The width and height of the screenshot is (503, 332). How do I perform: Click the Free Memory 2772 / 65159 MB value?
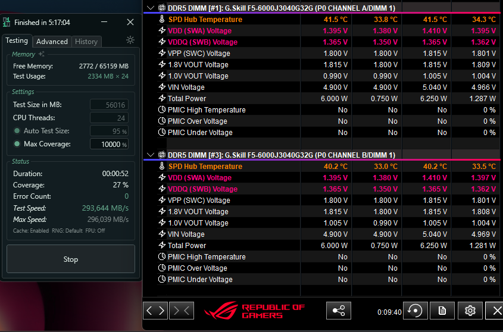[104, 66]
